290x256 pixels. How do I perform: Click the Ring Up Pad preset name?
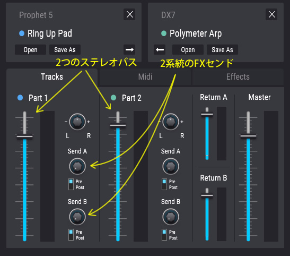[50, 33]
